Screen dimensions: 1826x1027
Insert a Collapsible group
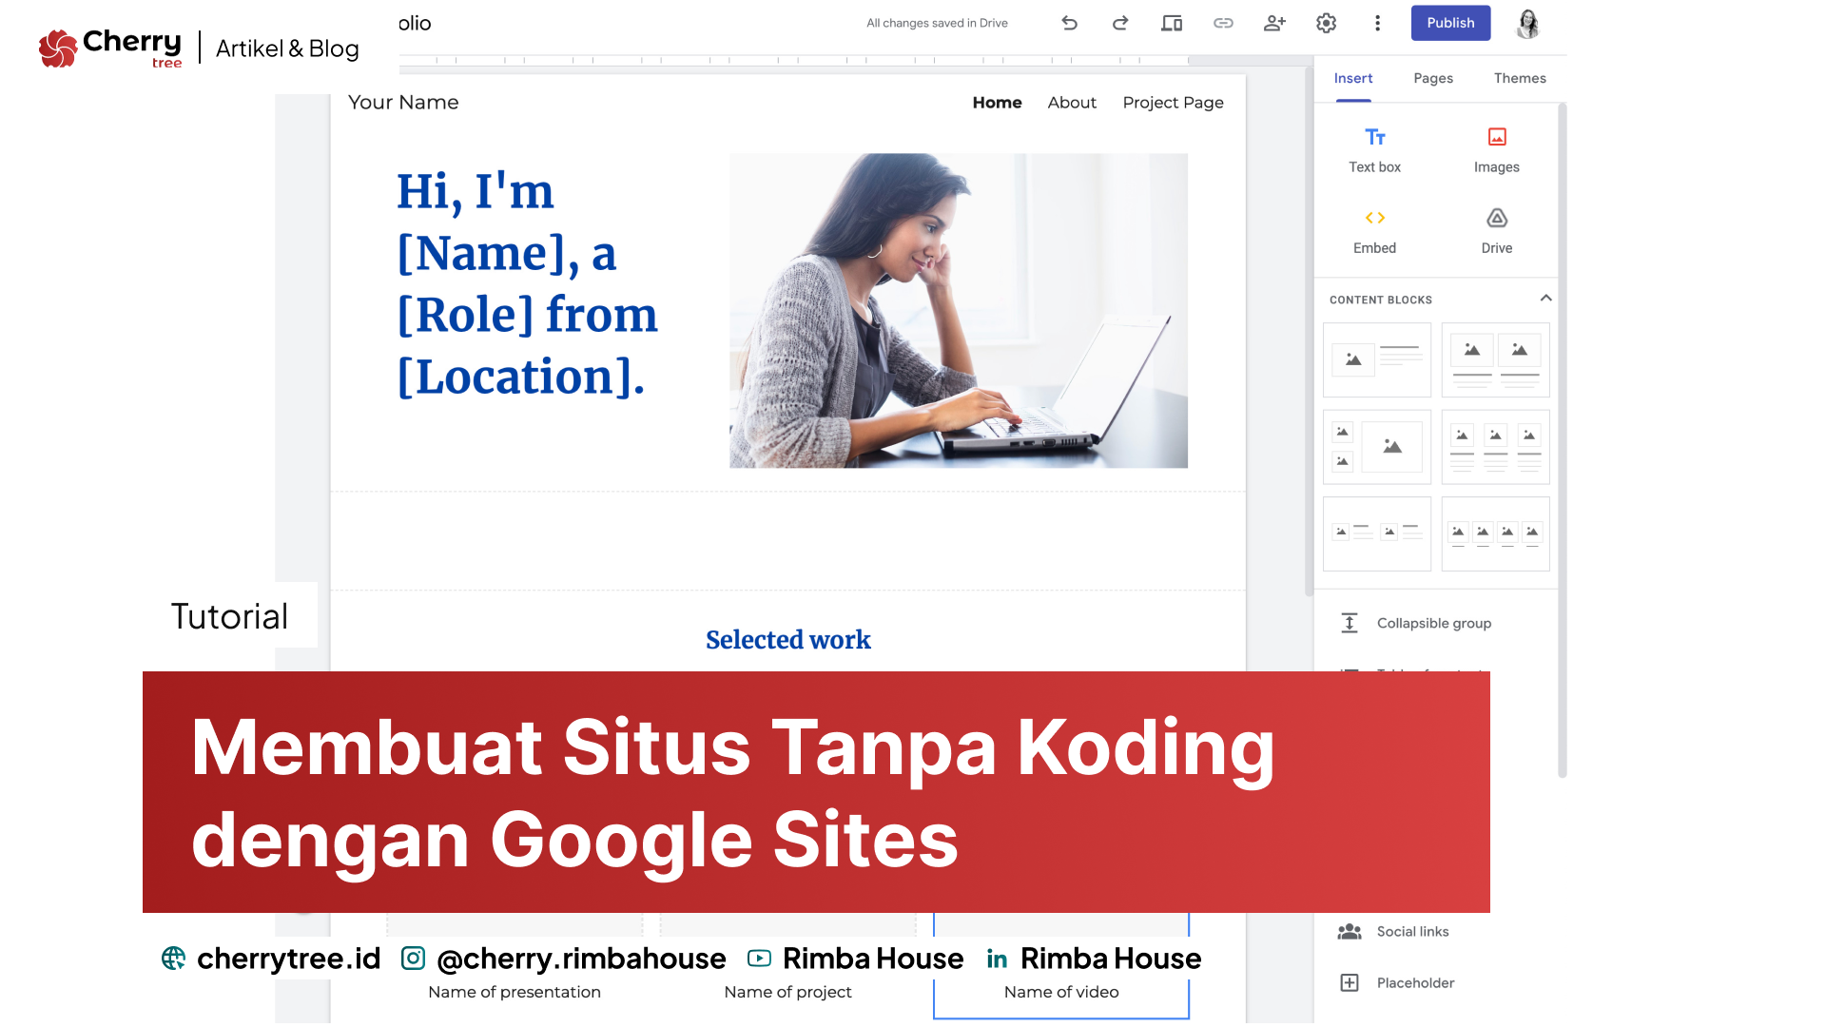(x=1436, y=623)
